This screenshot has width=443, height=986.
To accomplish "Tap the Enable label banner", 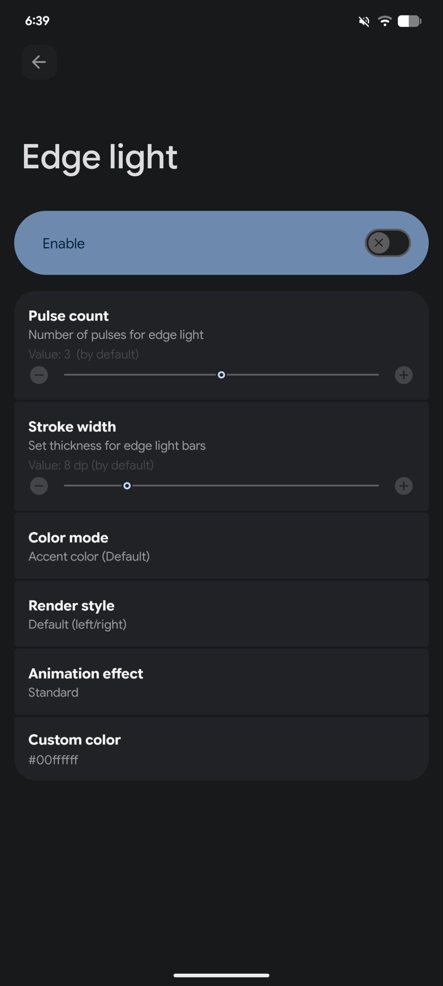I will [64, 243].
